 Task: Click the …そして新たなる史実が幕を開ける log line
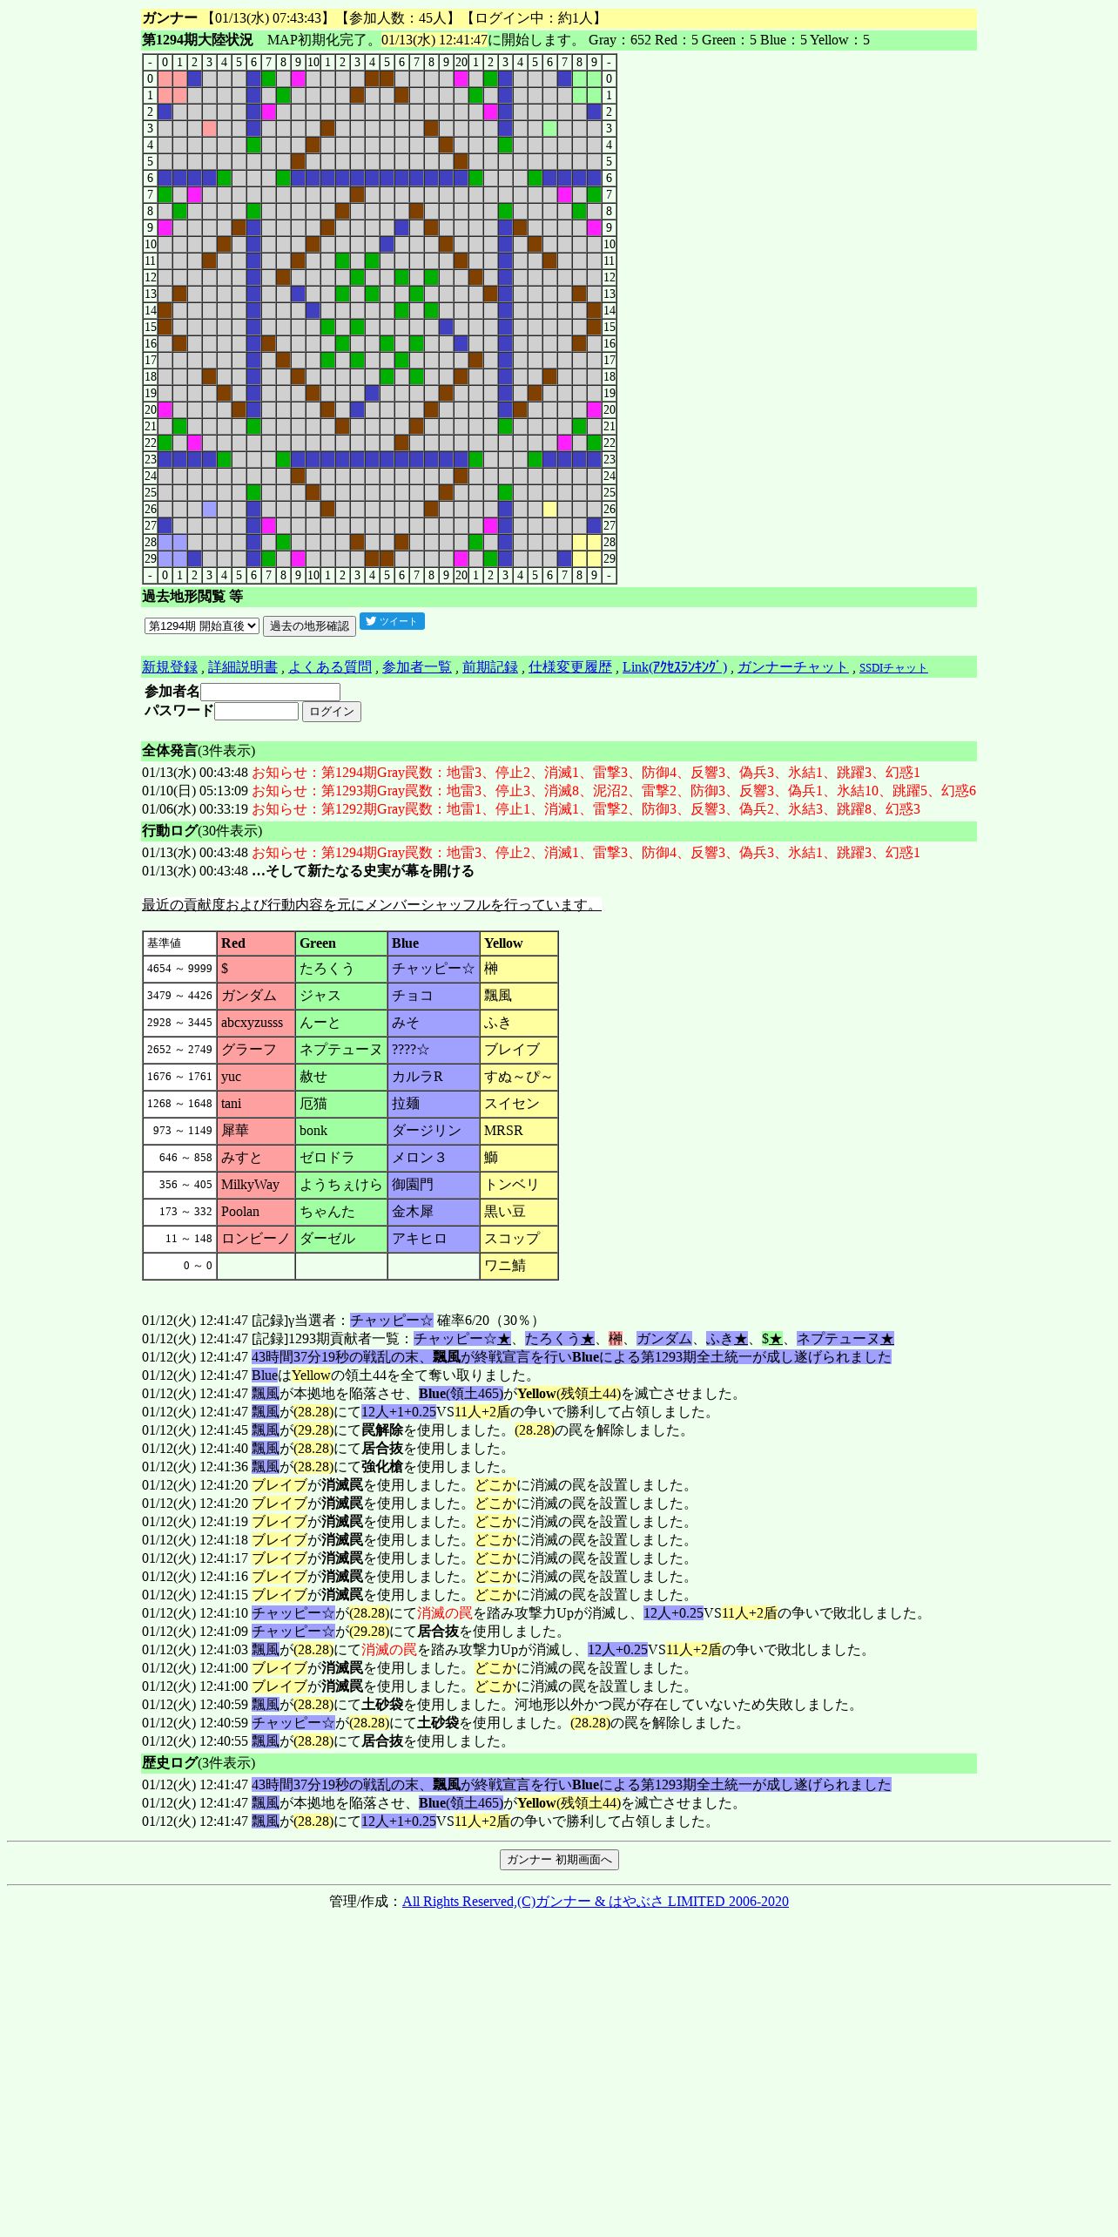[x=363, y=871]
